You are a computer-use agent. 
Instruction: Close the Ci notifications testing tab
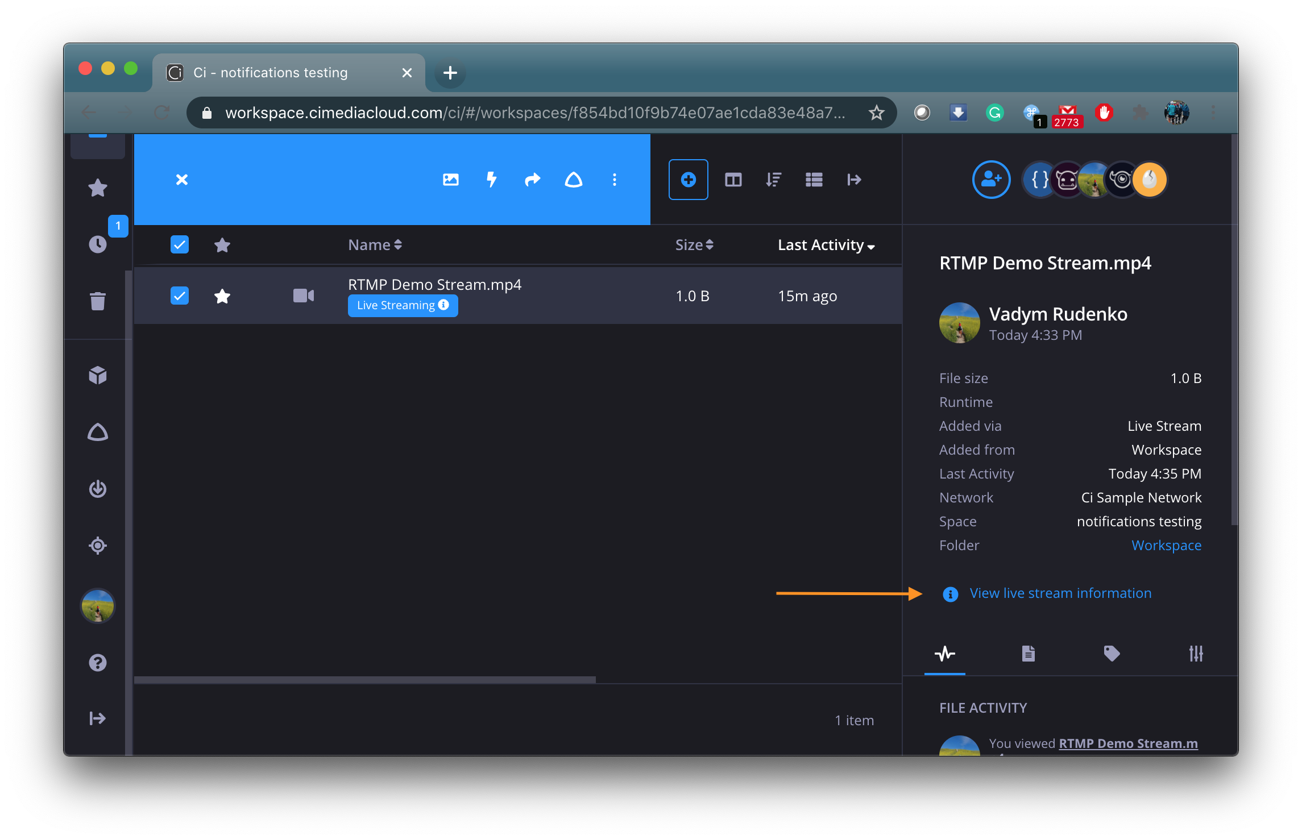tap(407, 73)
